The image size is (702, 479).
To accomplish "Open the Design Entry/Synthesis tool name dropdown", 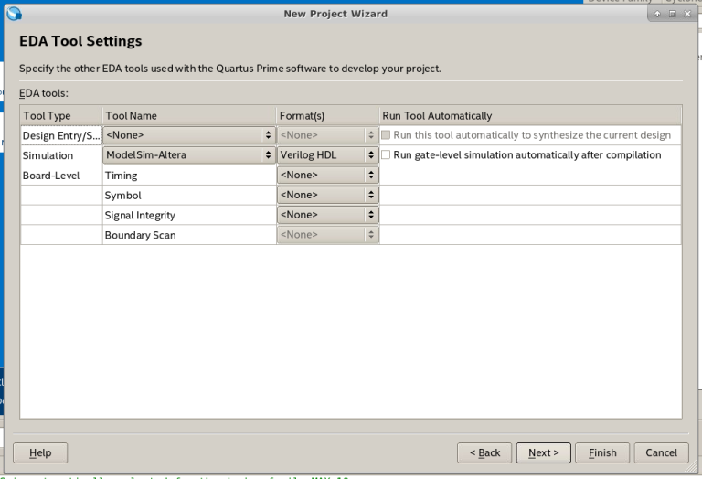I will point(189,135).
